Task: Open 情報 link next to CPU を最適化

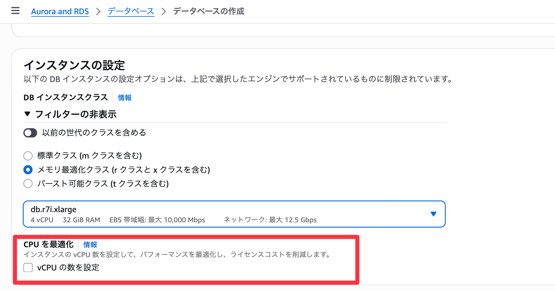Action: click(x=90, y=245)
